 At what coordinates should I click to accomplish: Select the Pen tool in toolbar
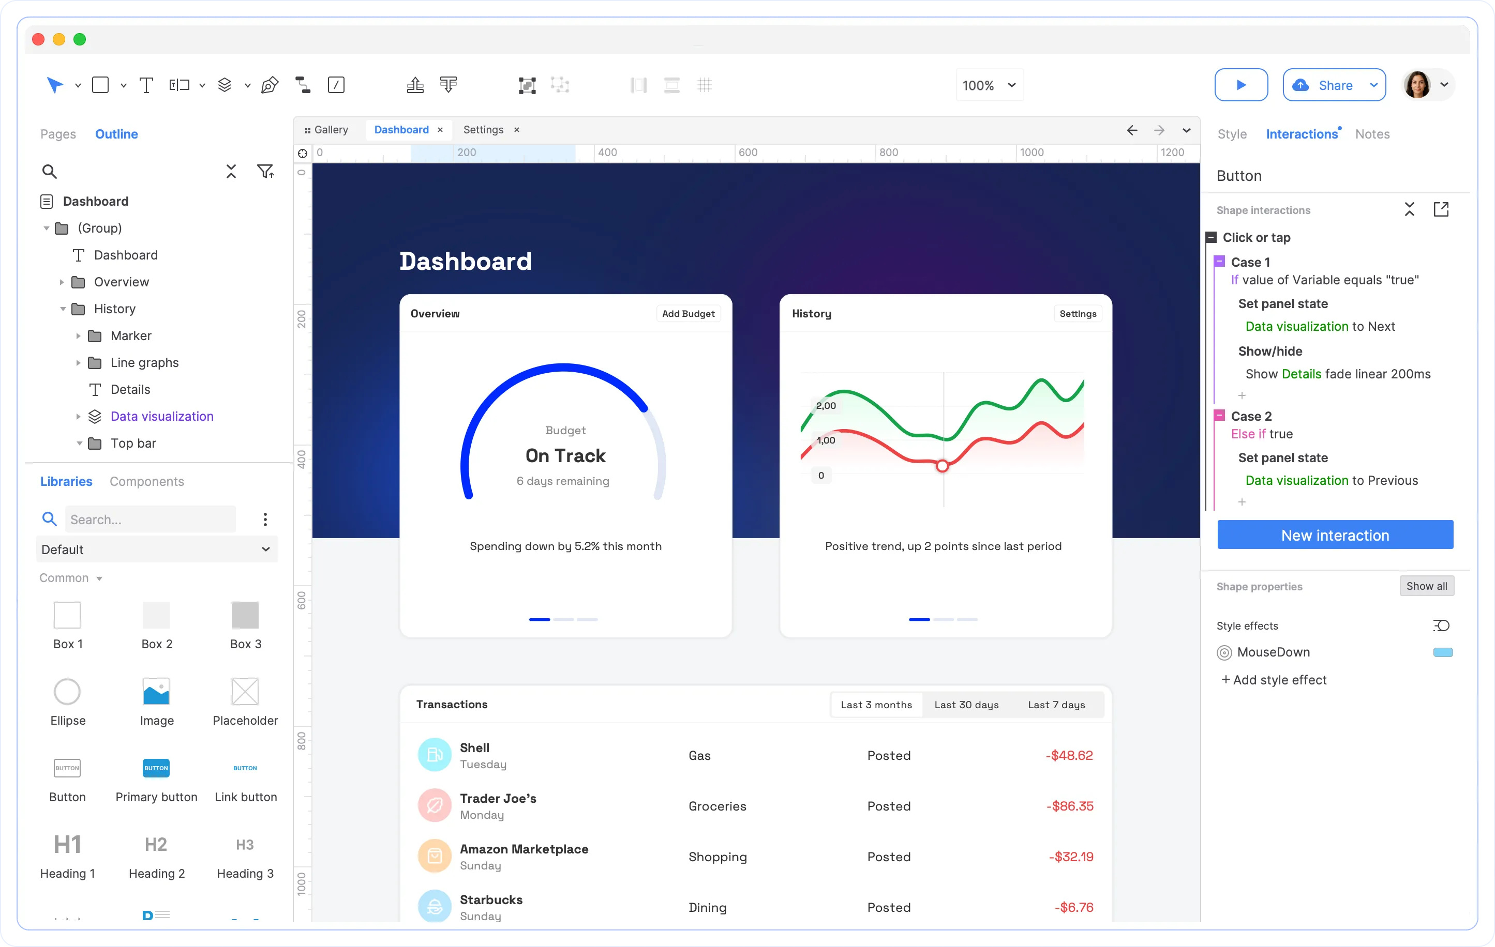pyautogui.click(x=270, y=85)
